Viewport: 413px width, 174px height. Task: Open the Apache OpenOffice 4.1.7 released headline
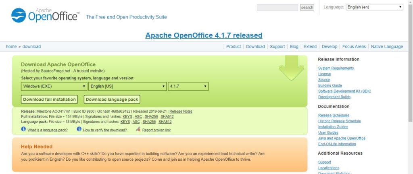pos(204,35)
